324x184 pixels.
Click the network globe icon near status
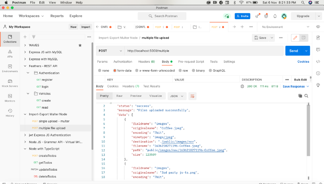[242, 86]
